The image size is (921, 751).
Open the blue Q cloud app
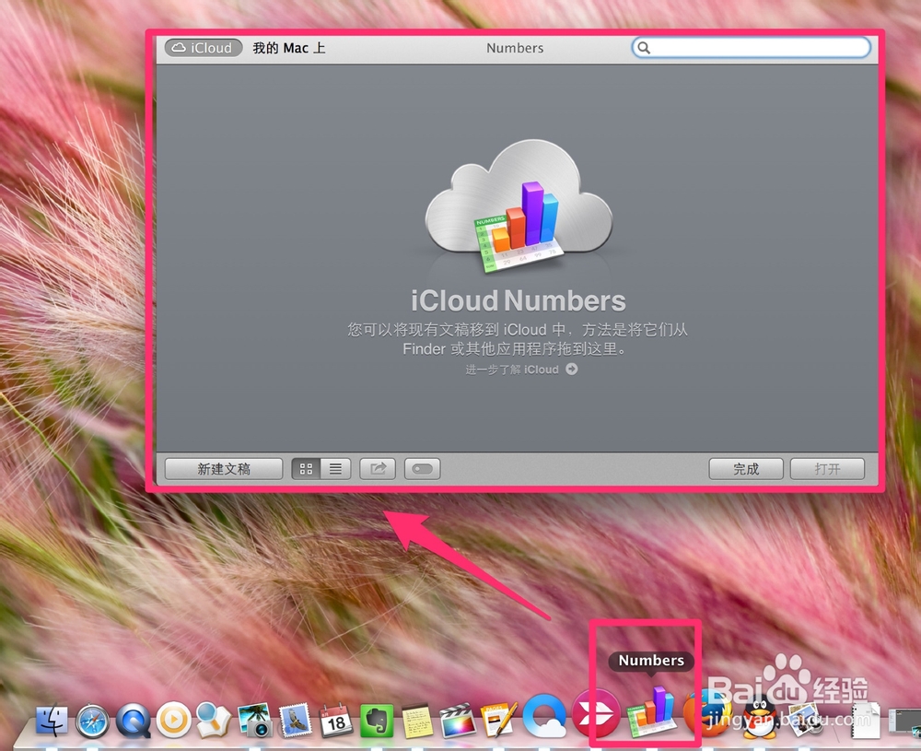click(x=544, y=716)
